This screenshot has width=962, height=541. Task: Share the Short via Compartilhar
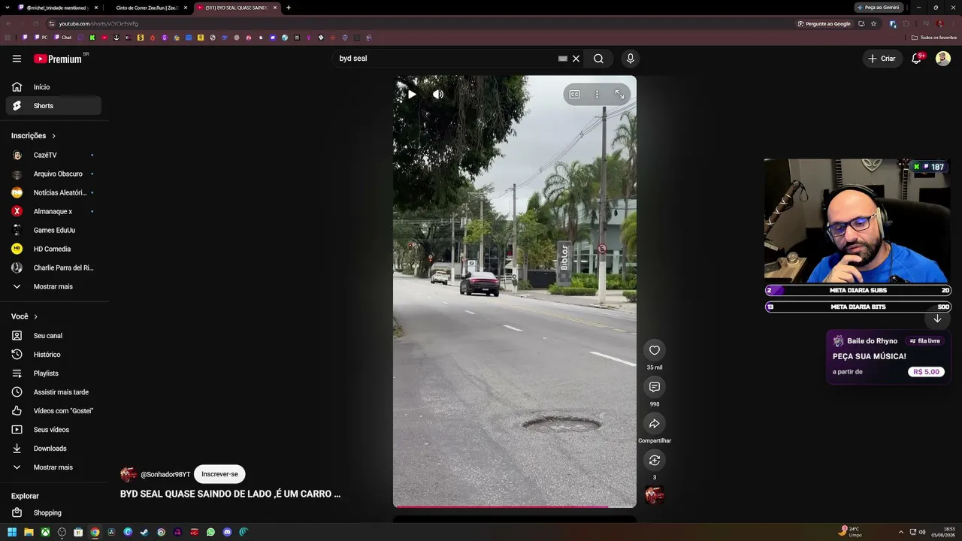[655, 424]
